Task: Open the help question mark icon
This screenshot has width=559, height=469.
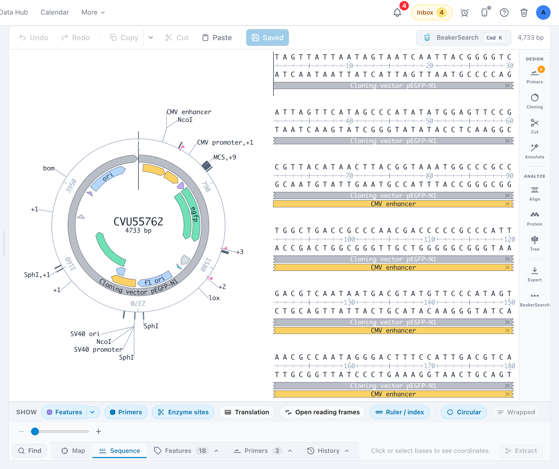Action: pos(504,13)
